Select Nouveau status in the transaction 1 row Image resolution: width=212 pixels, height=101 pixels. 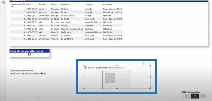[x=55, y=9]
